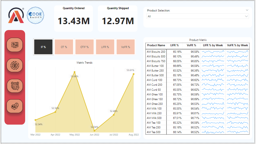This screenshot has width=256, height=144.
Task: Sort table by Product Name column header
Action: 156,45
